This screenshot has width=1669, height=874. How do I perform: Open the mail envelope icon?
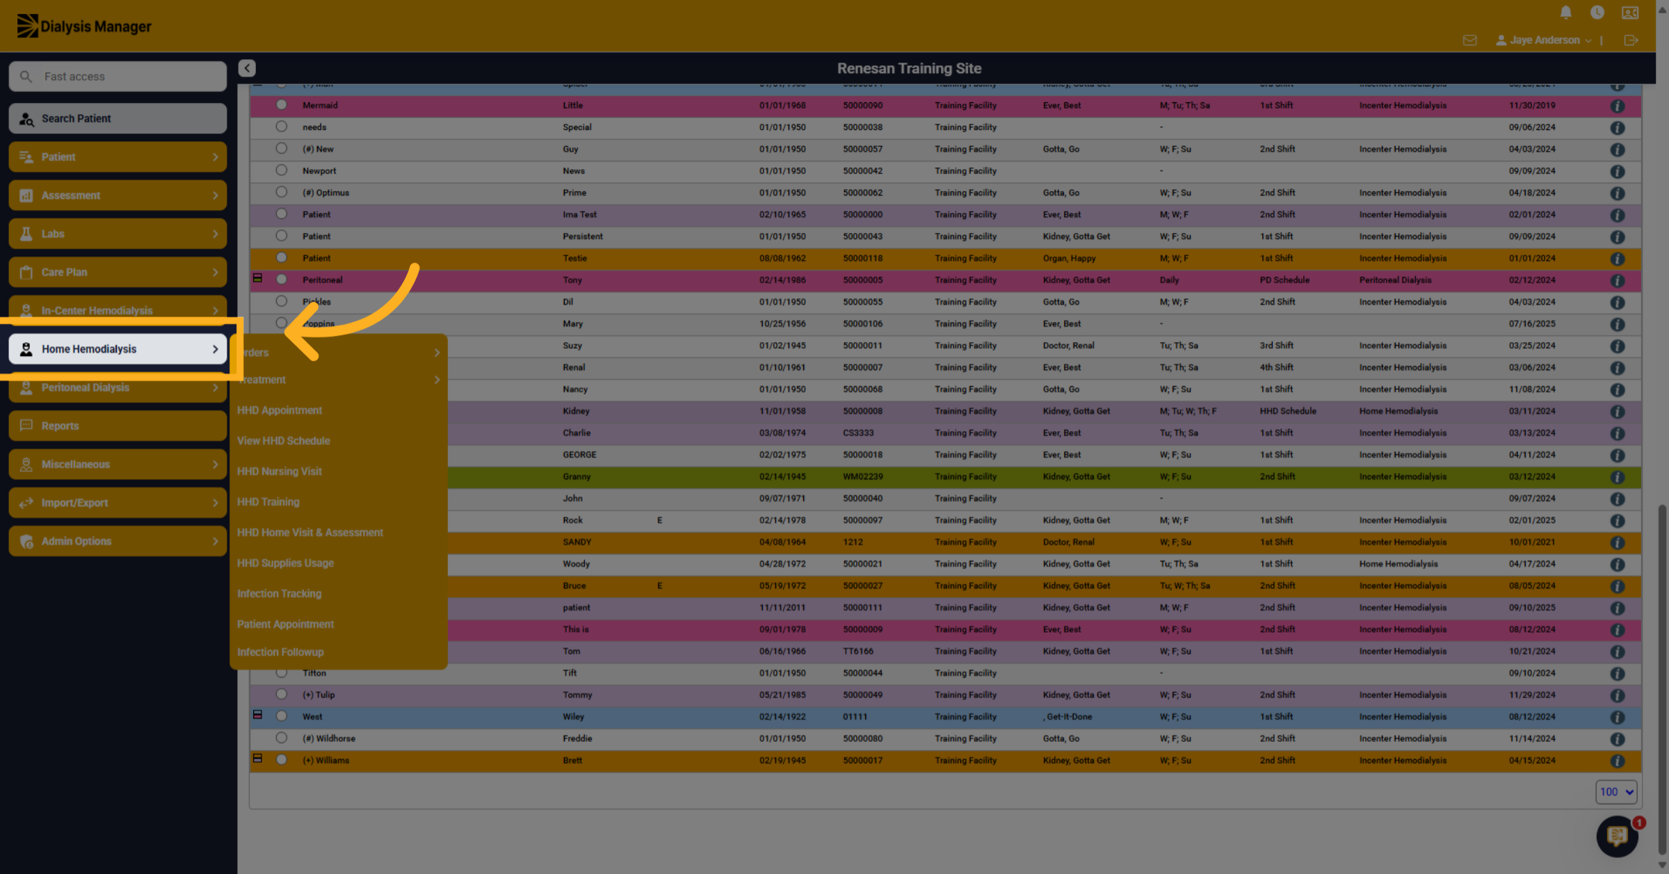1469,40
